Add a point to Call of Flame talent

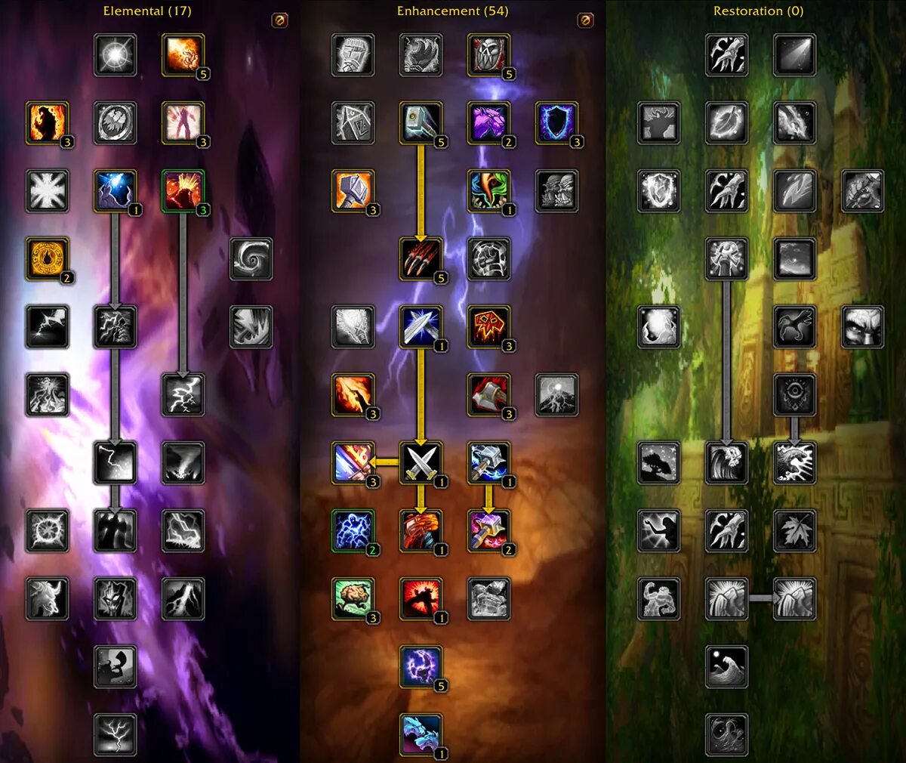(48, 123)
